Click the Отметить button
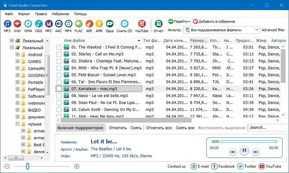This screenshot has height=173, width=289. (x=118, y=128)
